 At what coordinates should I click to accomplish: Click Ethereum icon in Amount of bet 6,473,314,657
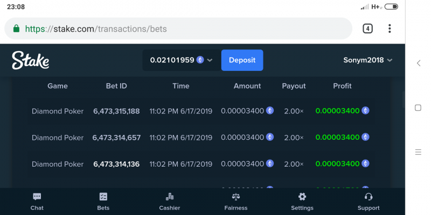[270, 137]
